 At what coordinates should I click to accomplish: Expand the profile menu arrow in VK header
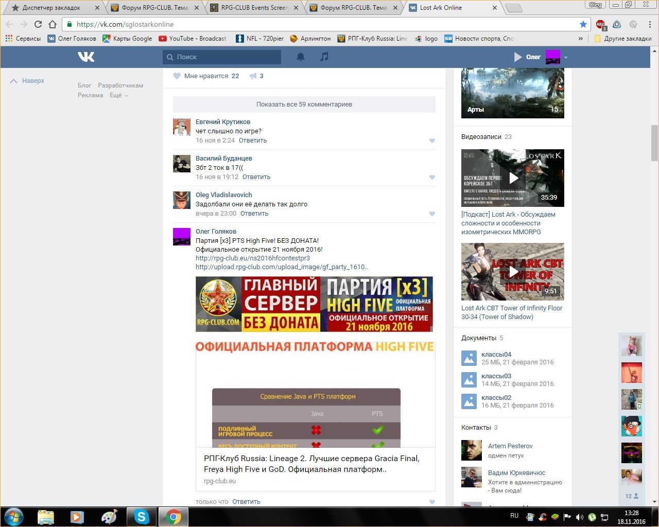click(x=565, y=58)
